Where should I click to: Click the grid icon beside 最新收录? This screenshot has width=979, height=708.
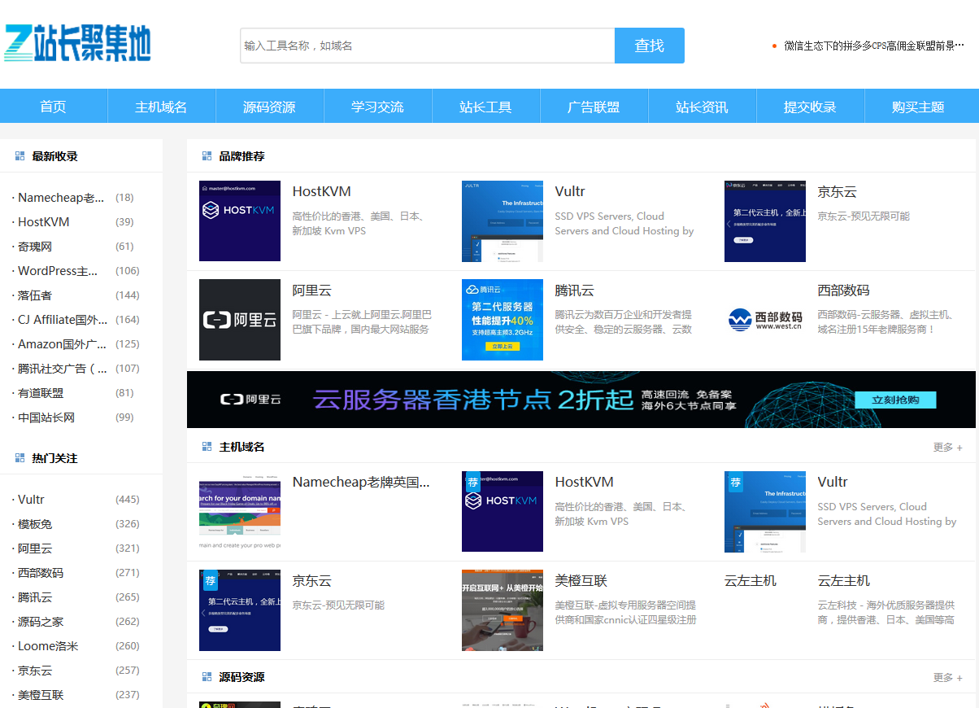click(20, 156)
